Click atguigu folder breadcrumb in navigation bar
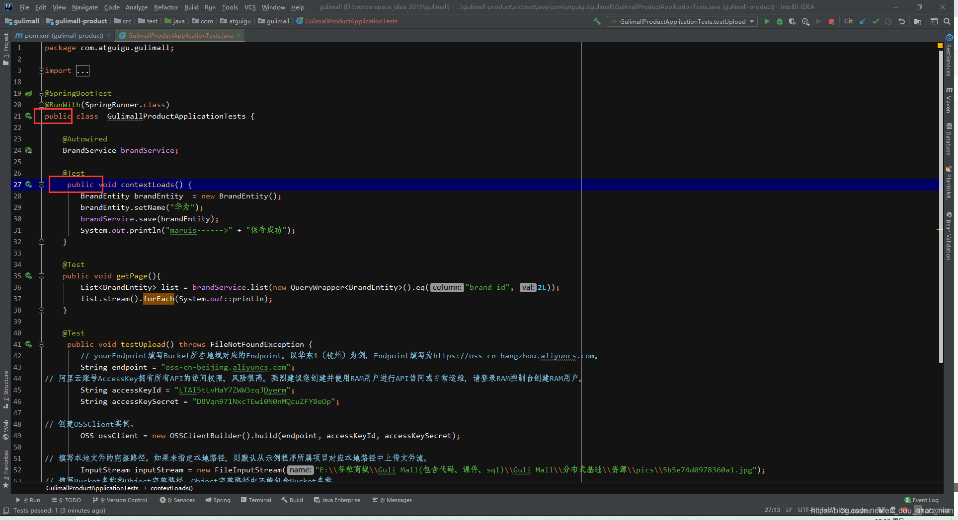Viewport: 958px width, 520px height. pyautogui.click(x=236, y=21)
